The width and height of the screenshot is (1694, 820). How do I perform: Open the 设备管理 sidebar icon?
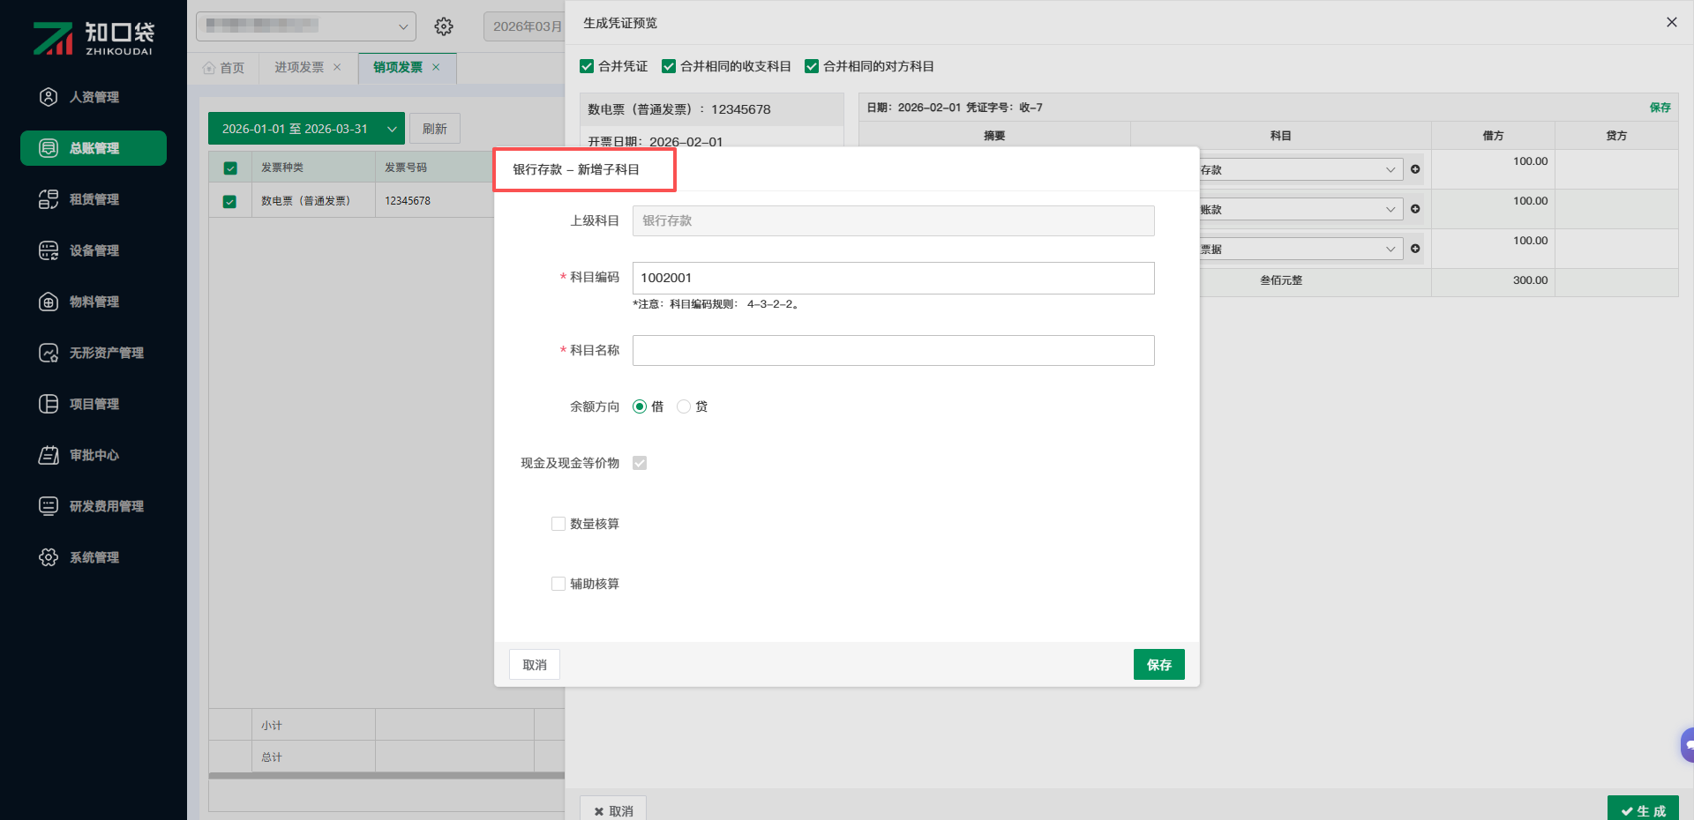(x=49, y=250)
